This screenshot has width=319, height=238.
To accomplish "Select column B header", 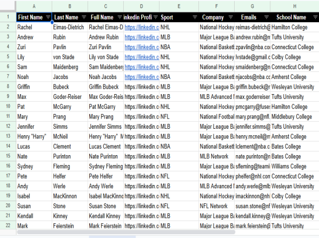I will point(70,6).
